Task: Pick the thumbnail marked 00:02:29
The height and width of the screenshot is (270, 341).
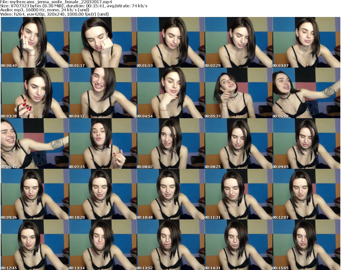Action: click(x=238, y=42)
